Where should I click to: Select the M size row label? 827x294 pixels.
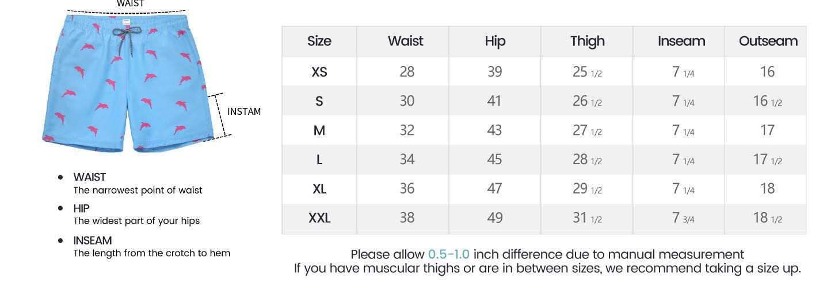coord(319,130)
